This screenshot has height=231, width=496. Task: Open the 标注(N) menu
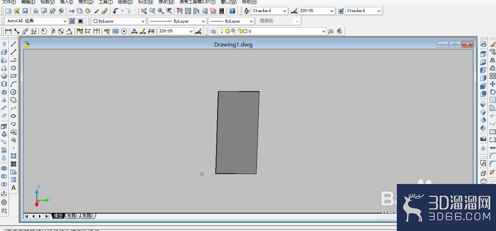(145, 2)
